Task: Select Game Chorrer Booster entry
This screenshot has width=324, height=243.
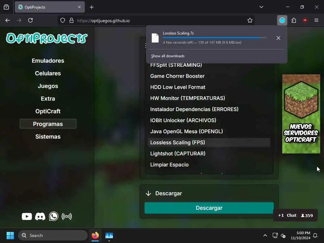Action: click(209, 76)
